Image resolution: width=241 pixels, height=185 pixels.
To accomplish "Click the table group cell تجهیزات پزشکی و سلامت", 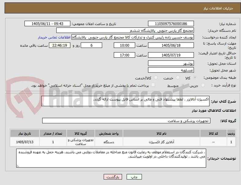I will click(81, 142).
